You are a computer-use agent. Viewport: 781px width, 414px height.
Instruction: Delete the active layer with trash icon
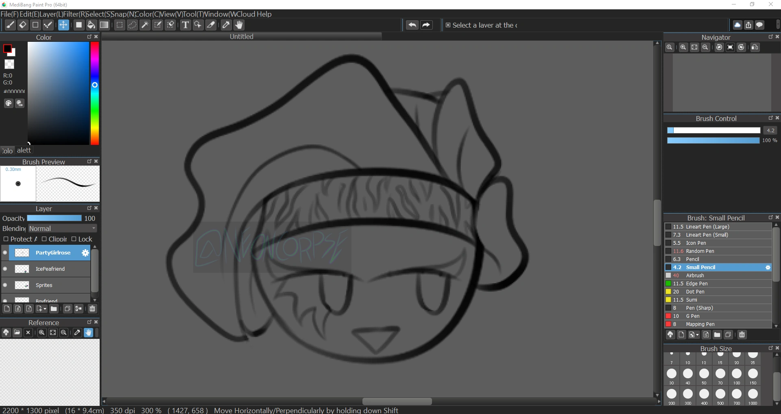pyautogui.click(x=92, y=309)
